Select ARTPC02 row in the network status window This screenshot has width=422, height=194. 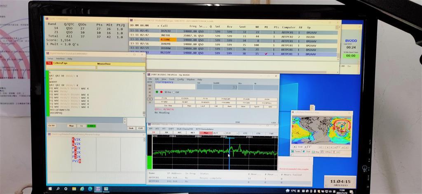click(x=229, y=181)
